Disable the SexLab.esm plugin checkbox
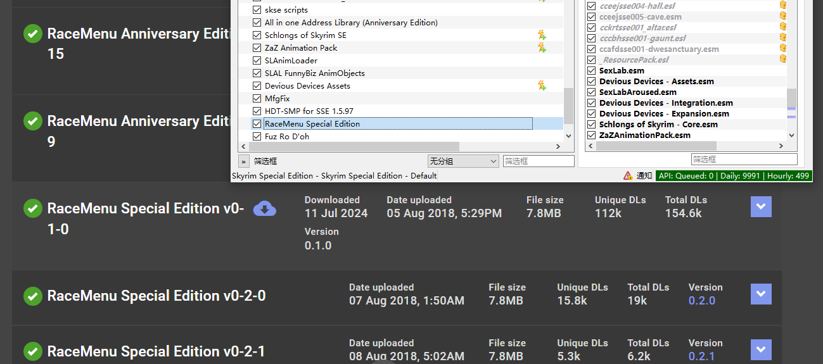 (592, 71)
